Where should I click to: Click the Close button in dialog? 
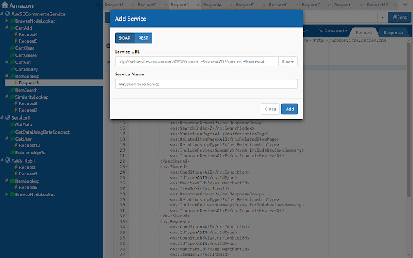[x=270, y=109]
